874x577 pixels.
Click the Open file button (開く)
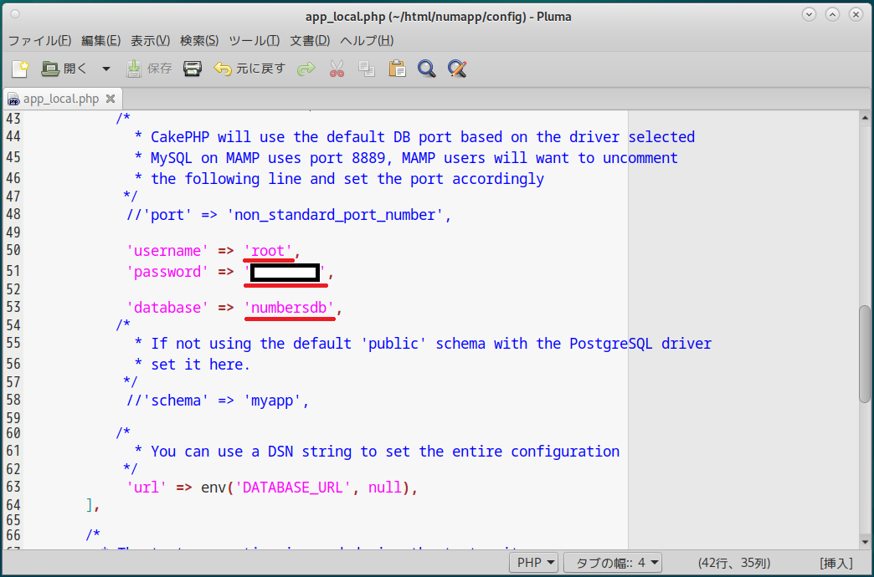64,69
